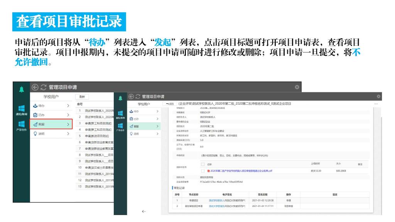
Task: Toggle the select-all checkbox next to 名称 header
Action: [x=203, y=164]
